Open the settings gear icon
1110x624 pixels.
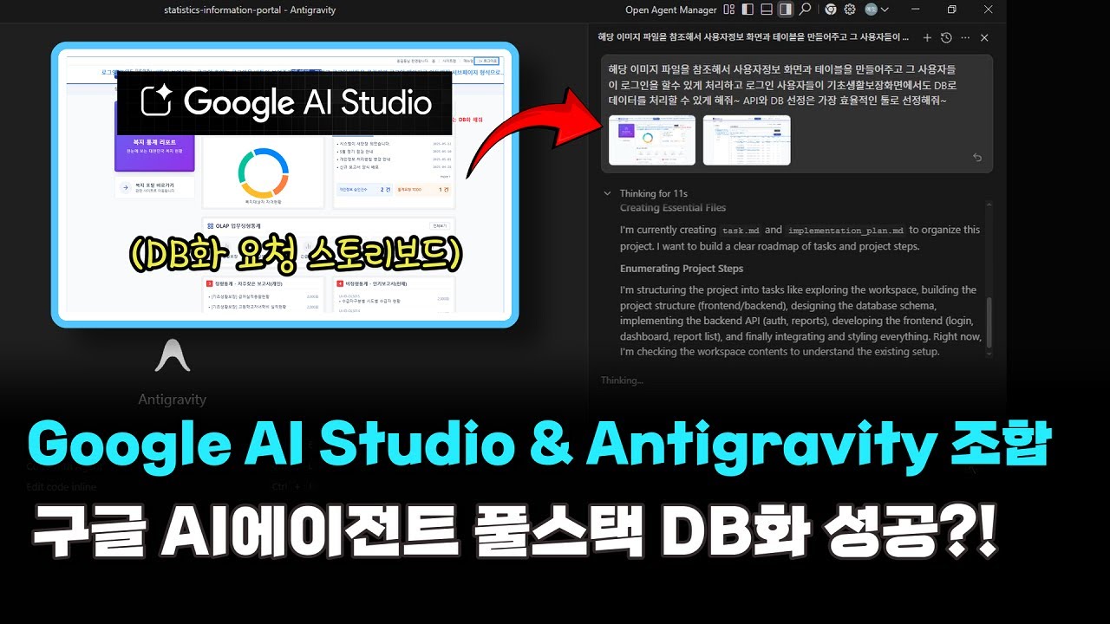click(850, 10)
